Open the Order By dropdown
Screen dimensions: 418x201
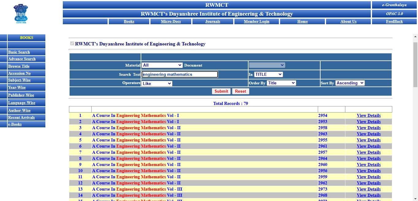point(281,83)
